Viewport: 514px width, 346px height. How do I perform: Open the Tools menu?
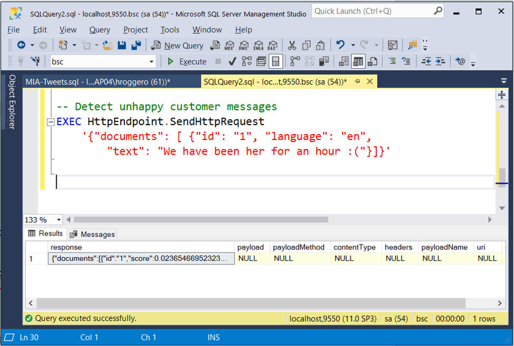tap(170, 30)
